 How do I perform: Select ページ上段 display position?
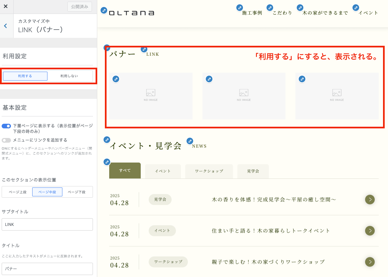point(17,192)
